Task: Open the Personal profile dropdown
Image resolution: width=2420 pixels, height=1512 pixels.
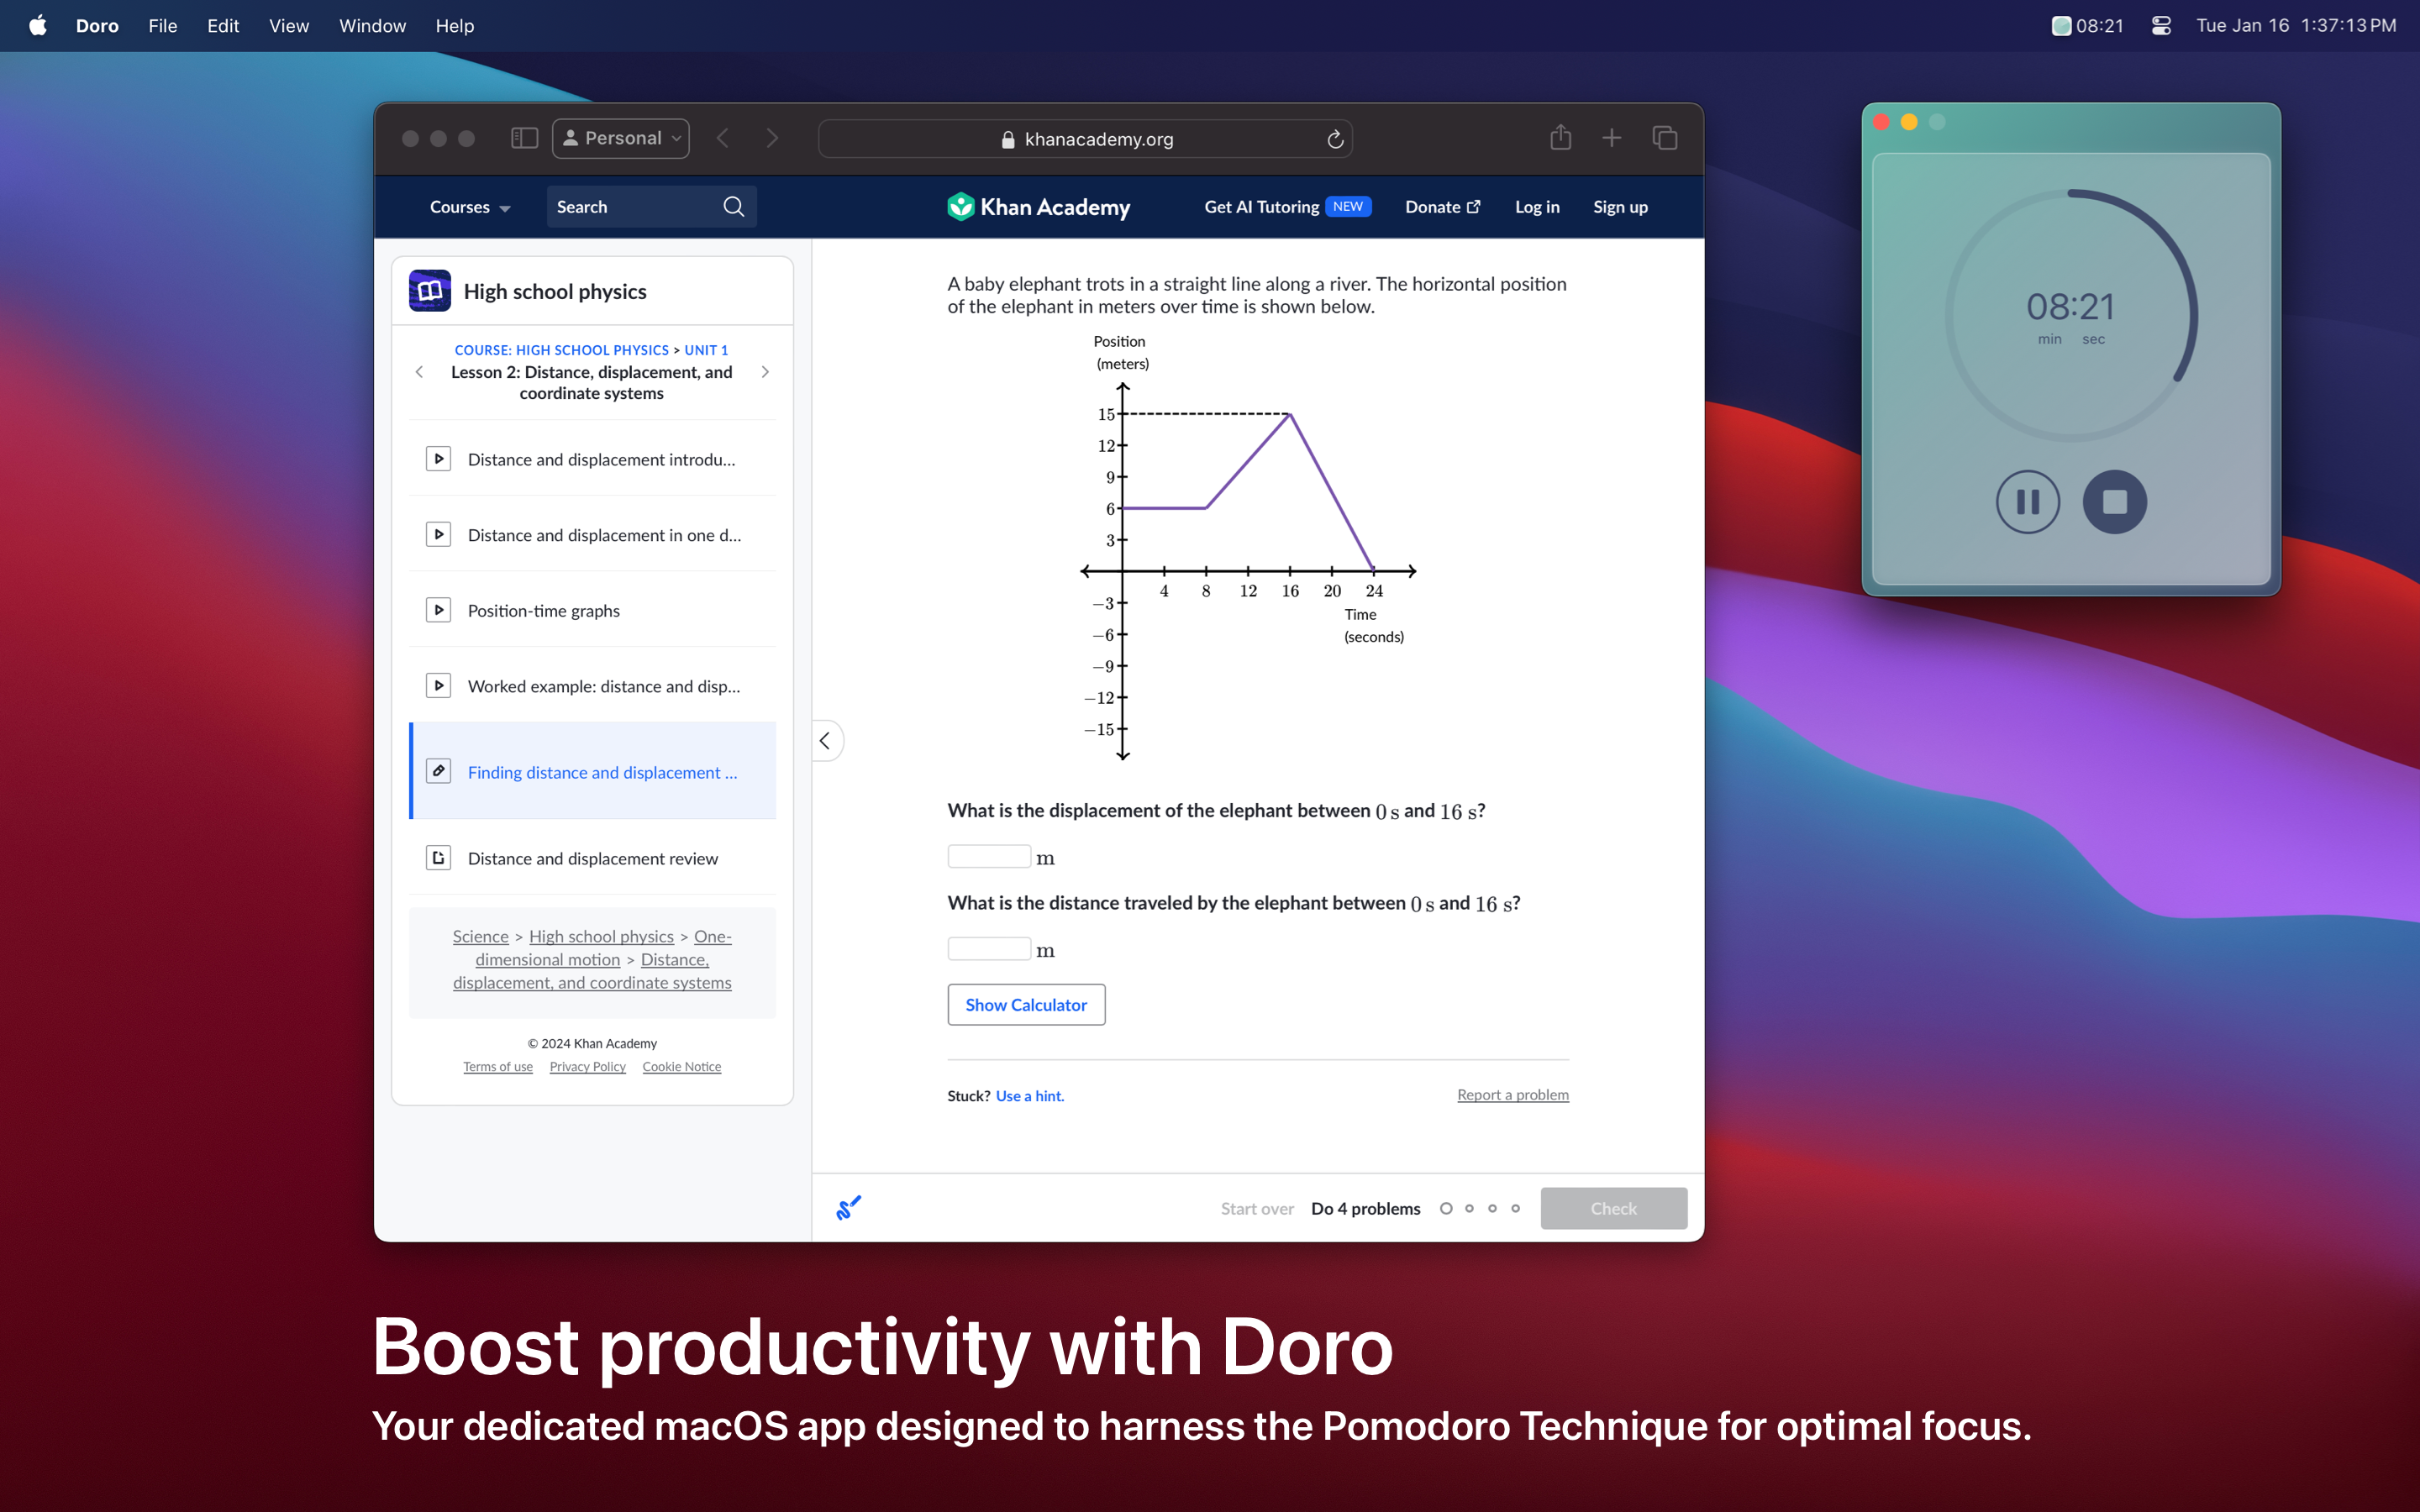Action: point(621,138)
